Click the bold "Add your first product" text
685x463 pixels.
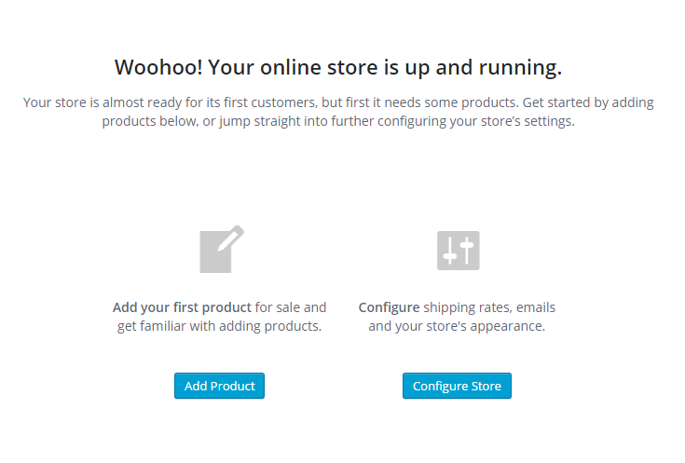click(182, 307)
